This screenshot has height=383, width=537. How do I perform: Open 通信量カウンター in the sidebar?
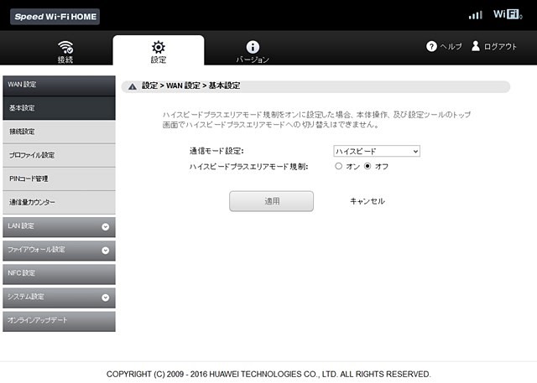59,203
